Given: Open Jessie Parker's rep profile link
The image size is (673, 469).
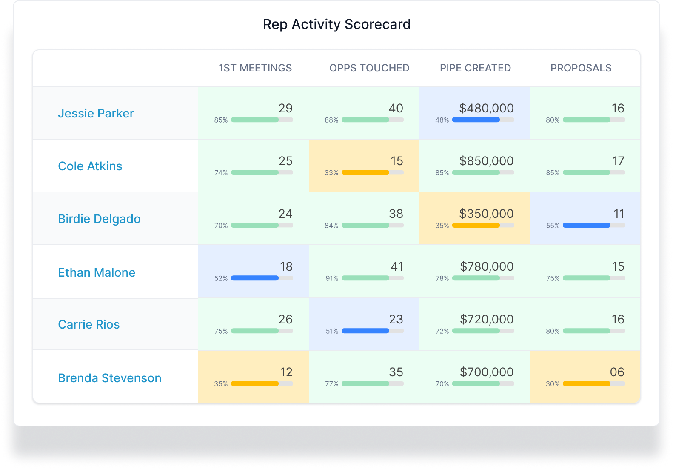Looking at the screenshot, I should [x=96, y=113].
